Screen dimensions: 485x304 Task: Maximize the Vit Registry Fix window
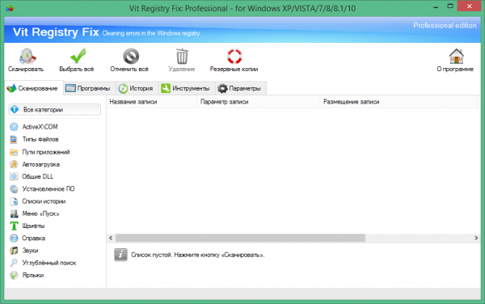[x=450, y=6]
